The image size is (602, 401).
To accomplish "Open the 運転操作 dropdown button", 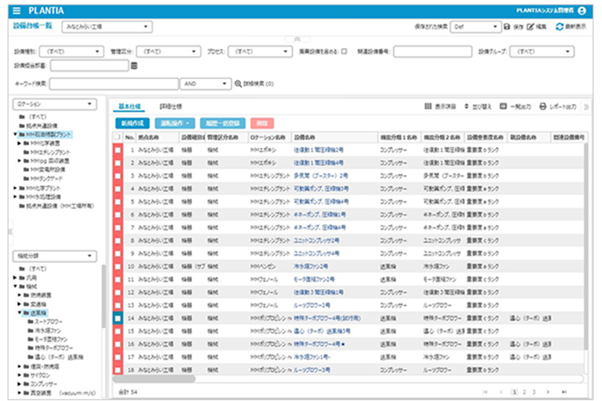I will pyautogui.click(x=175, y=123).
